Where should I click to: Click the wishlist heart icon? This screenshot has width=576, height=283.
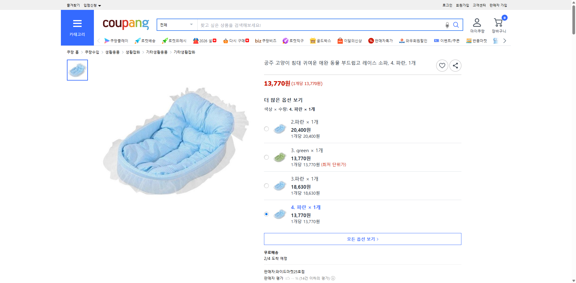(442, 65)
